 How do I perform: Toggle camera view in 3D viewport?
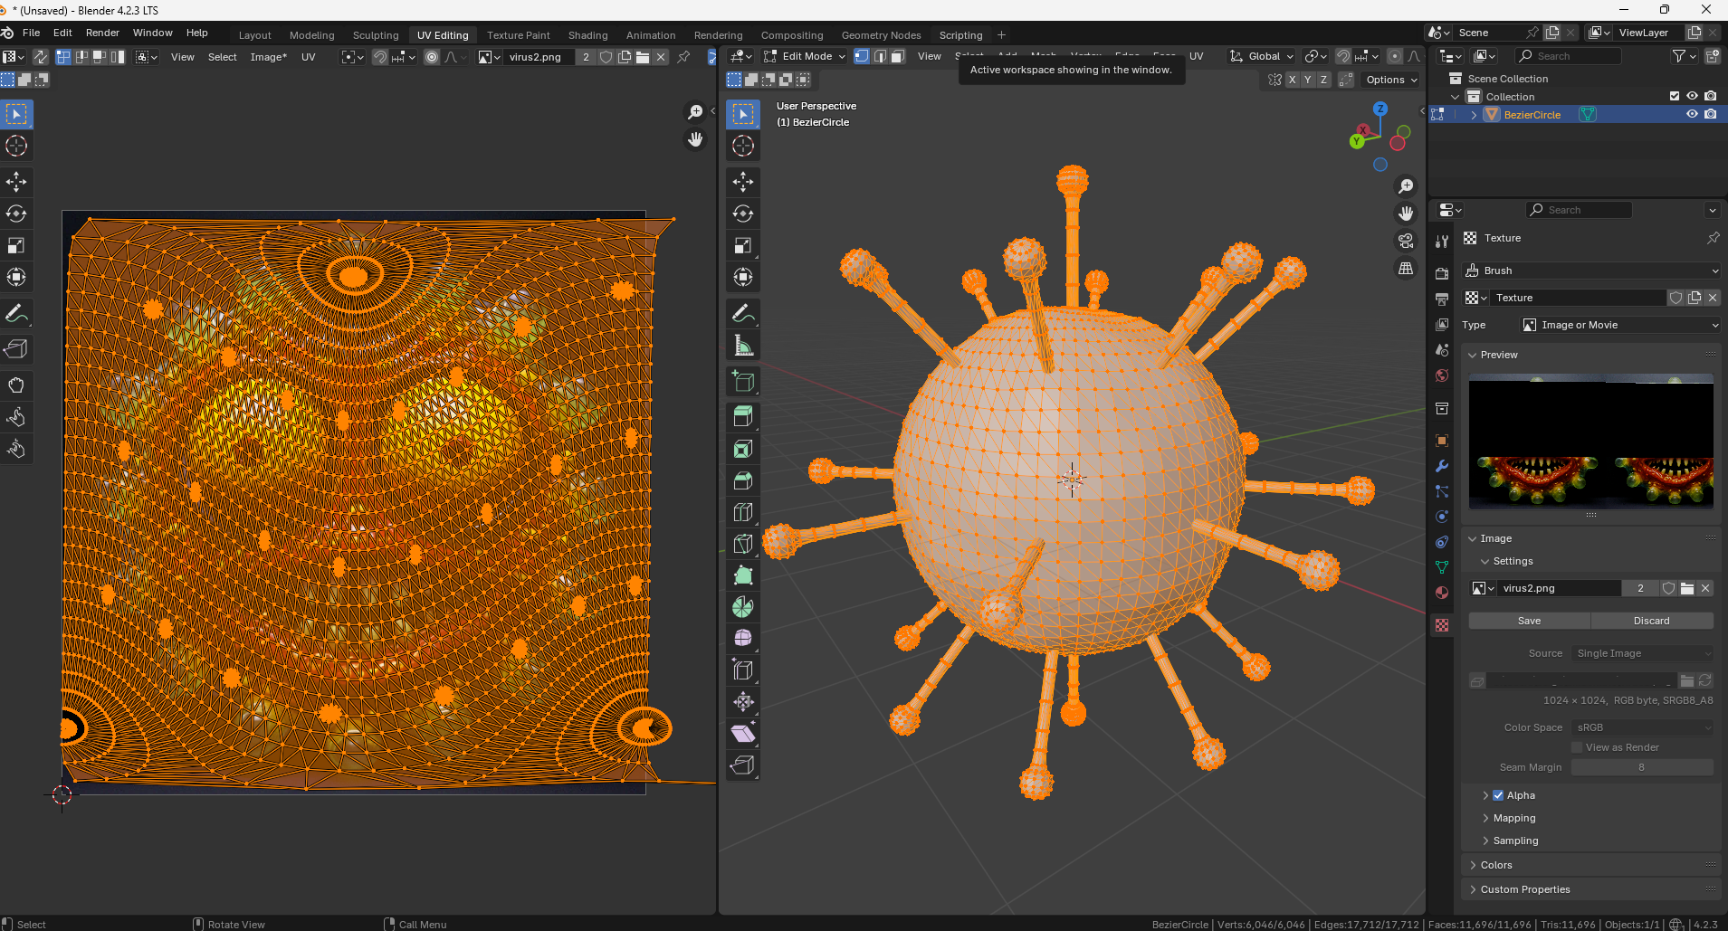tap(1406, 241)
